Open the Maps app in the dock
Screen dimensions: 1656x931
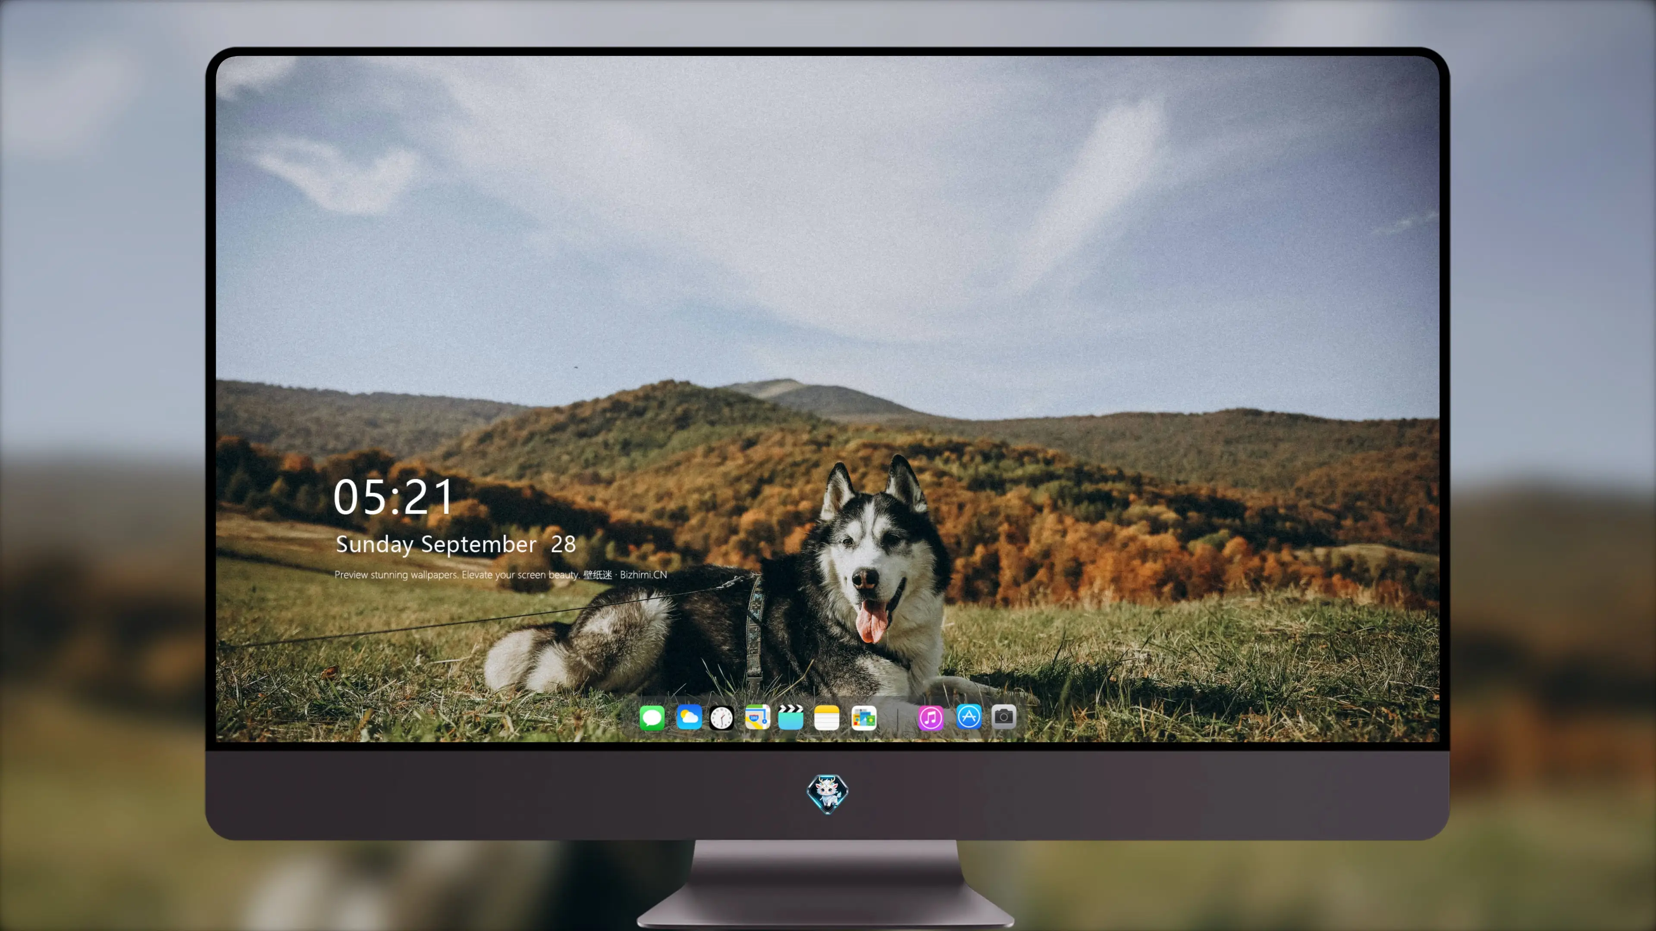[x=757, y=717]
